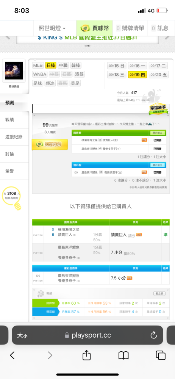Click the 7 小分 prediction cell
The height and width of the screenshot is (379, 175).
[135, 252]
